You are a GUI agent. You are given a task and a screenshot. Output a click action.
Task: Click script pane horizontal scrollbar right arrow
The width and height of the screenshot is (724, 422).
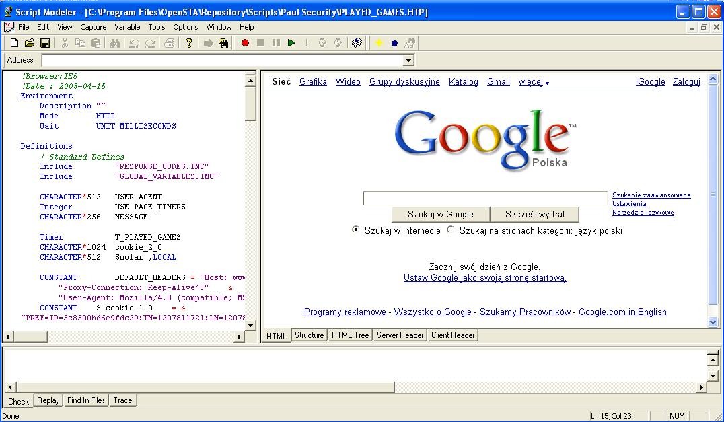(240, 337)
